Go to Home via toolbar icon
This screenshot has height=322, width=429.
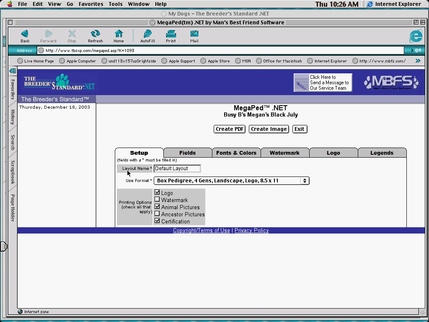click(x=119, y=34)
